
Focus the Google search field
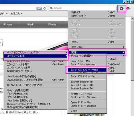83,8
